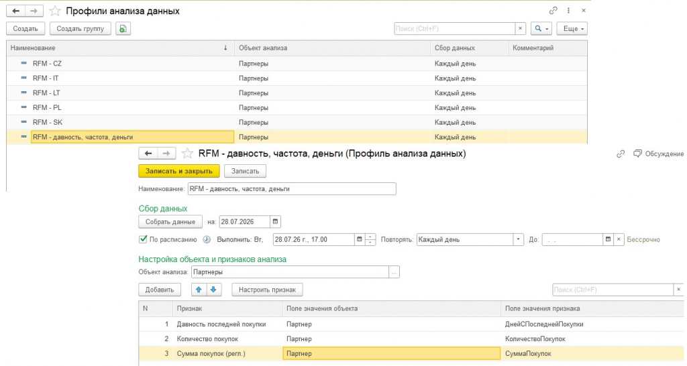Open the magnifier search dropdown
This screenshot has height=366, width=687.
point(541,28)
